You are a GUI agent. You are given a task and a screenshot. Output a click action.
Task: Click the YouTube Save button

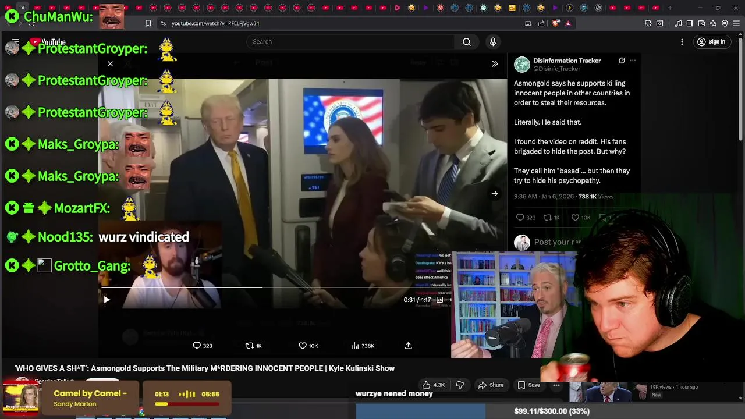click(x=529, y=385)
